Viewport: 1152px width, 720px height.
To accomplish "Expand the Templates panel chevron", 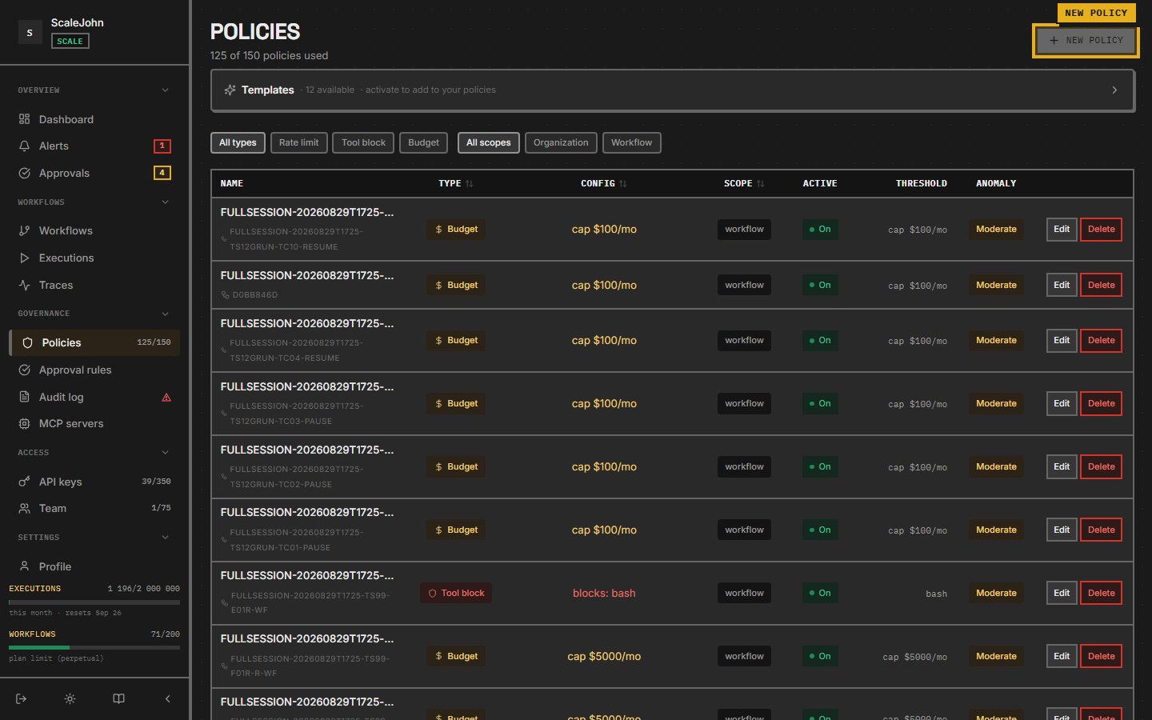I will coord(1114,90).
